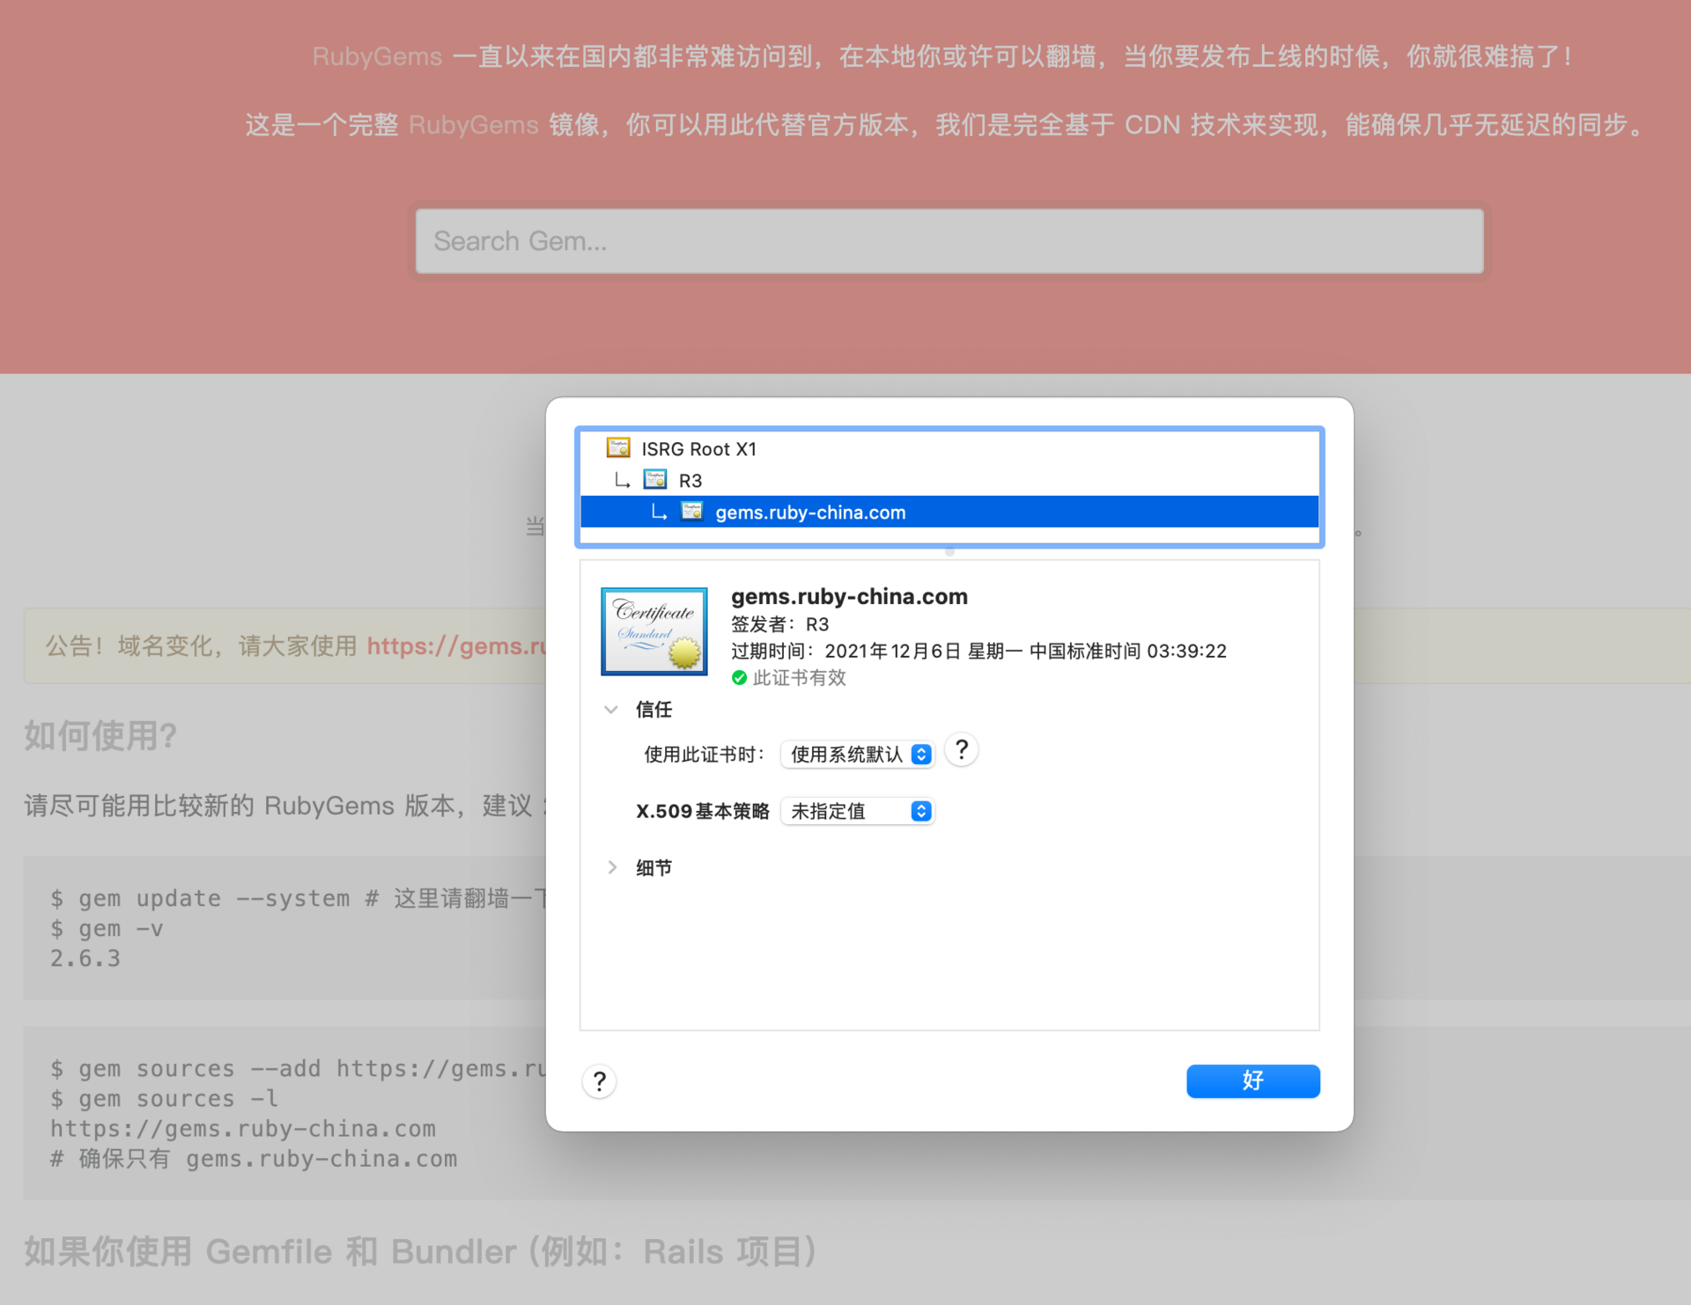This screenshot has width=1691, height=1305.
Task: Select the R3 intermediate certificate row
Action: [949, 480]
